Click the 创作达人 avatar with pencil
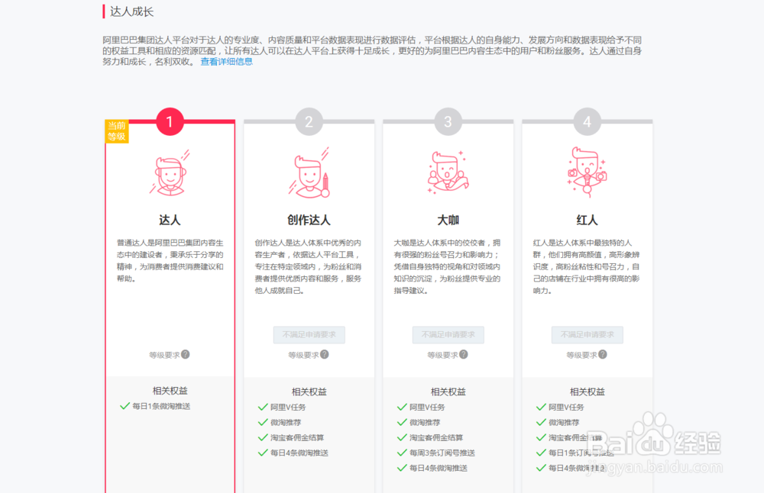 point(309,172)
